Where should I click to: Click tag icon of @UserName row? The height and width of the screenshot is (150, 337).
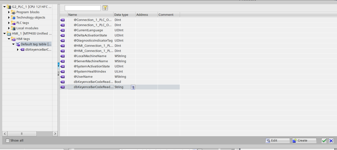point(62,77)
